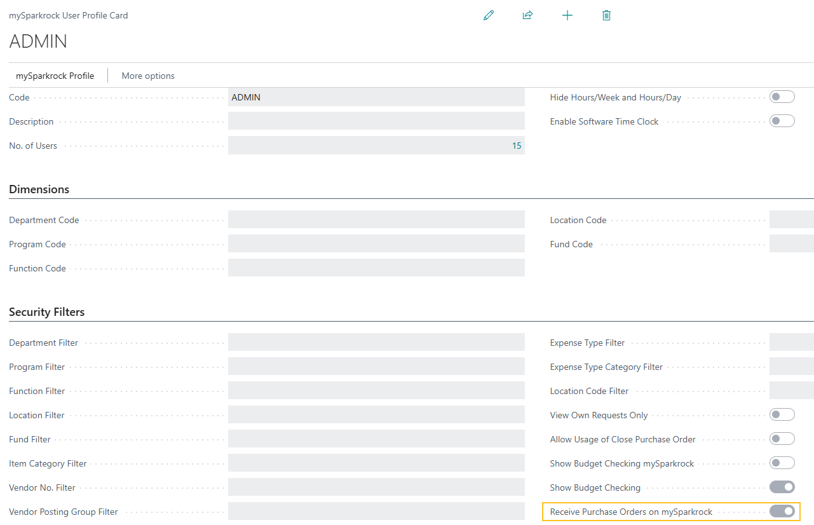The width and height of the screenshot is (814, 525).
Task: Open the Department Code field caption link
Action: click(x=44, y=220)
